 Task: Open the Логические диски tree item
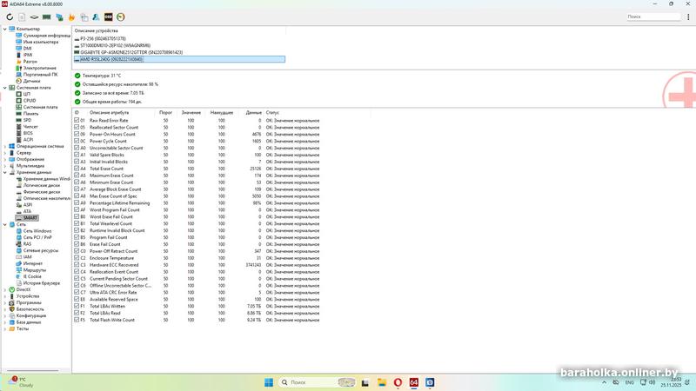(42, 185)
